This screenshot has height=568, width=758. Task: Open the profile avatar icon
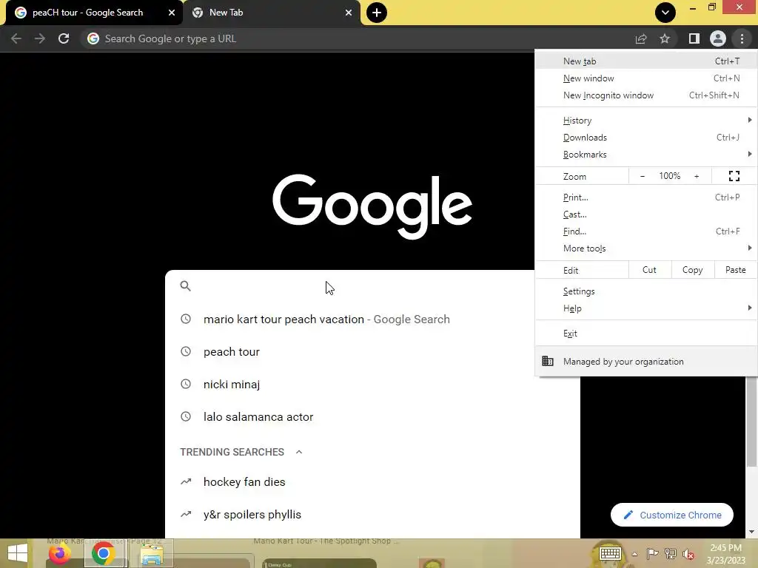point(718,38)
